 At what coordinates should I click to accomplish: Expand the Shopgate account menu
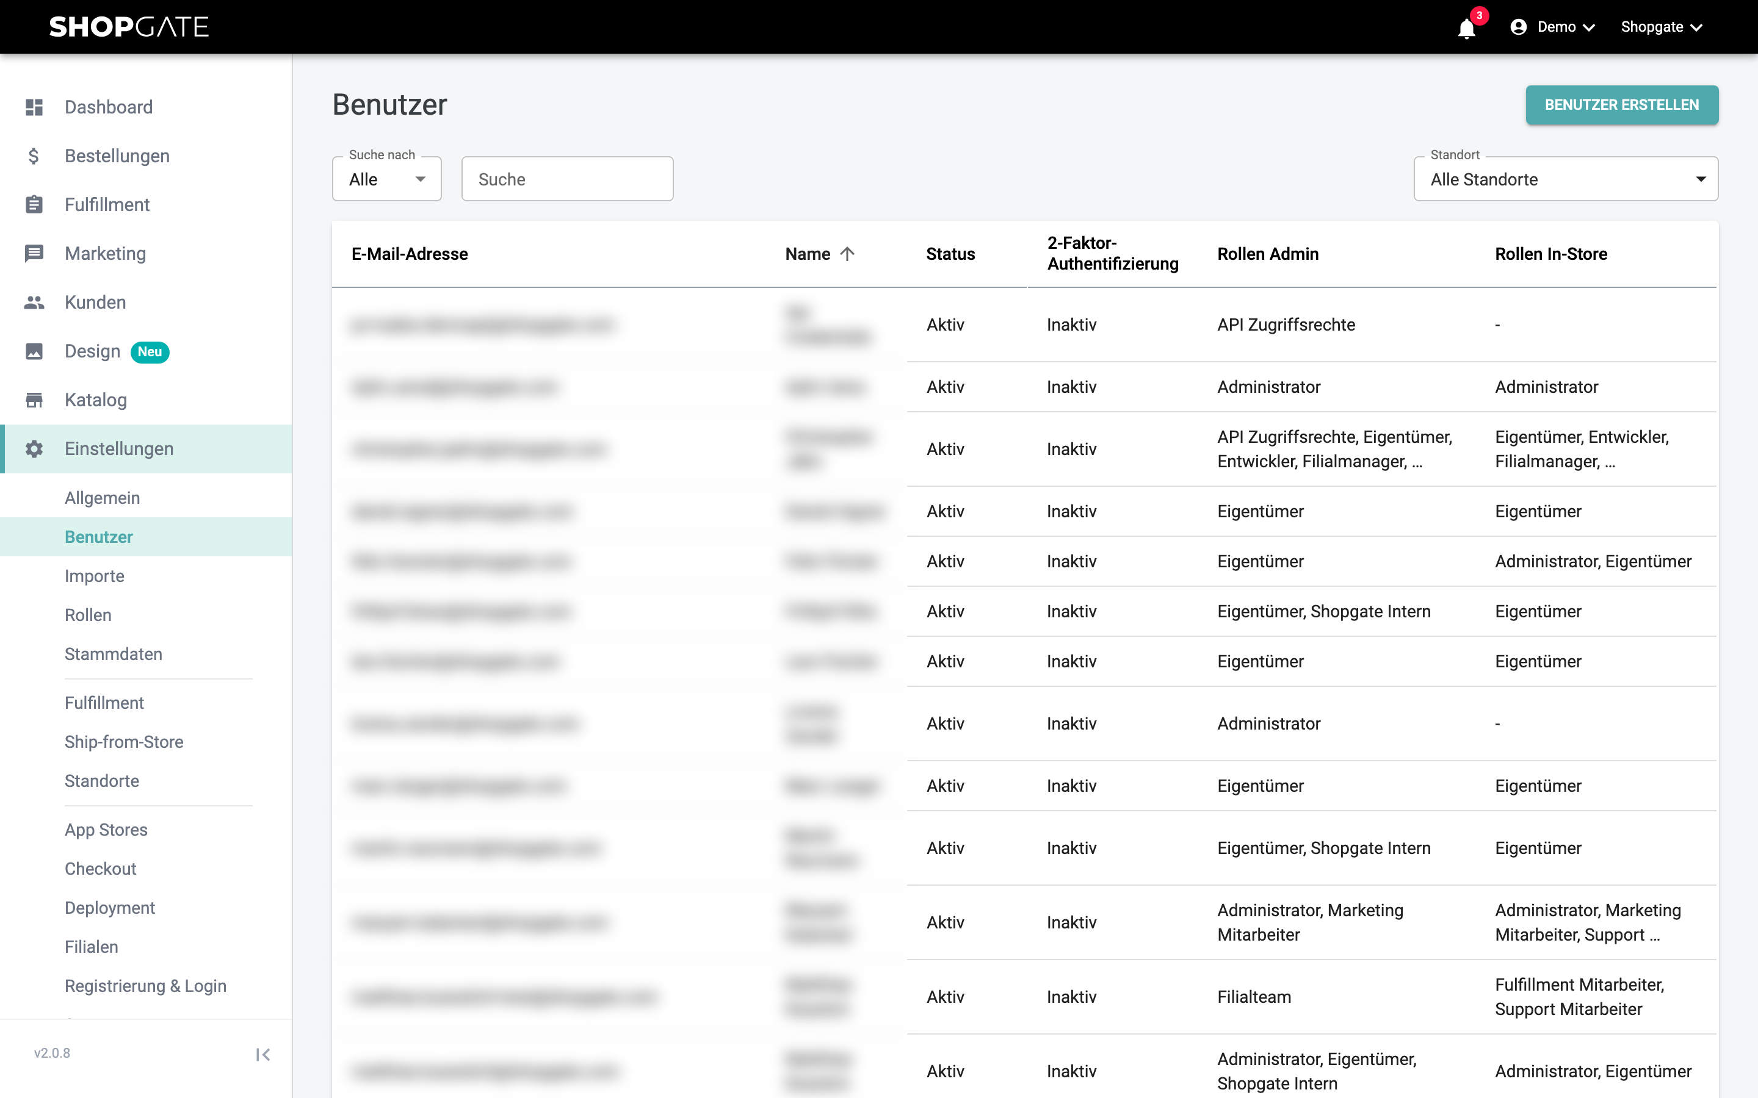click(1662, 27)
